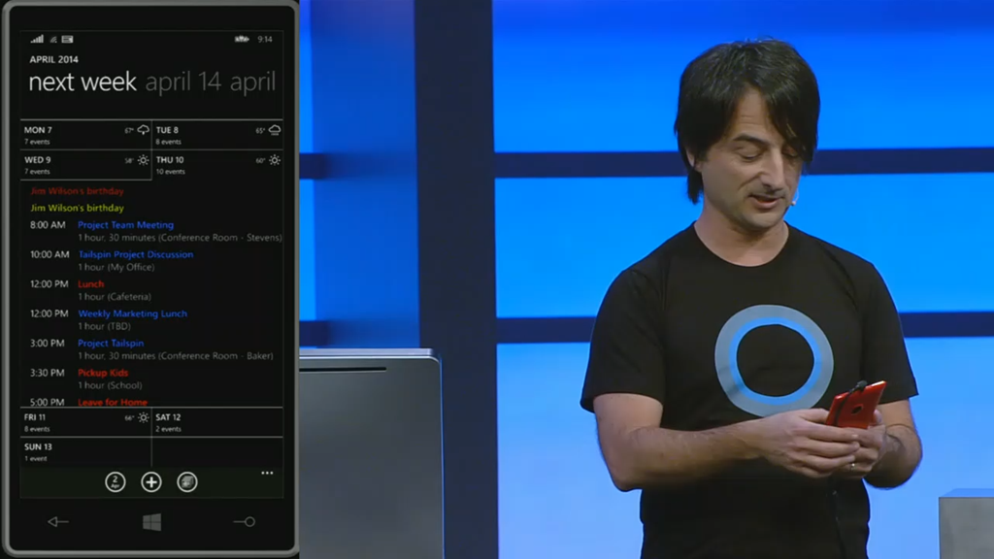Tap the cloud weather icon on TUE 8
Image resolution: width=994 pixels, height=559 pixels.
[x=275, y=130]
